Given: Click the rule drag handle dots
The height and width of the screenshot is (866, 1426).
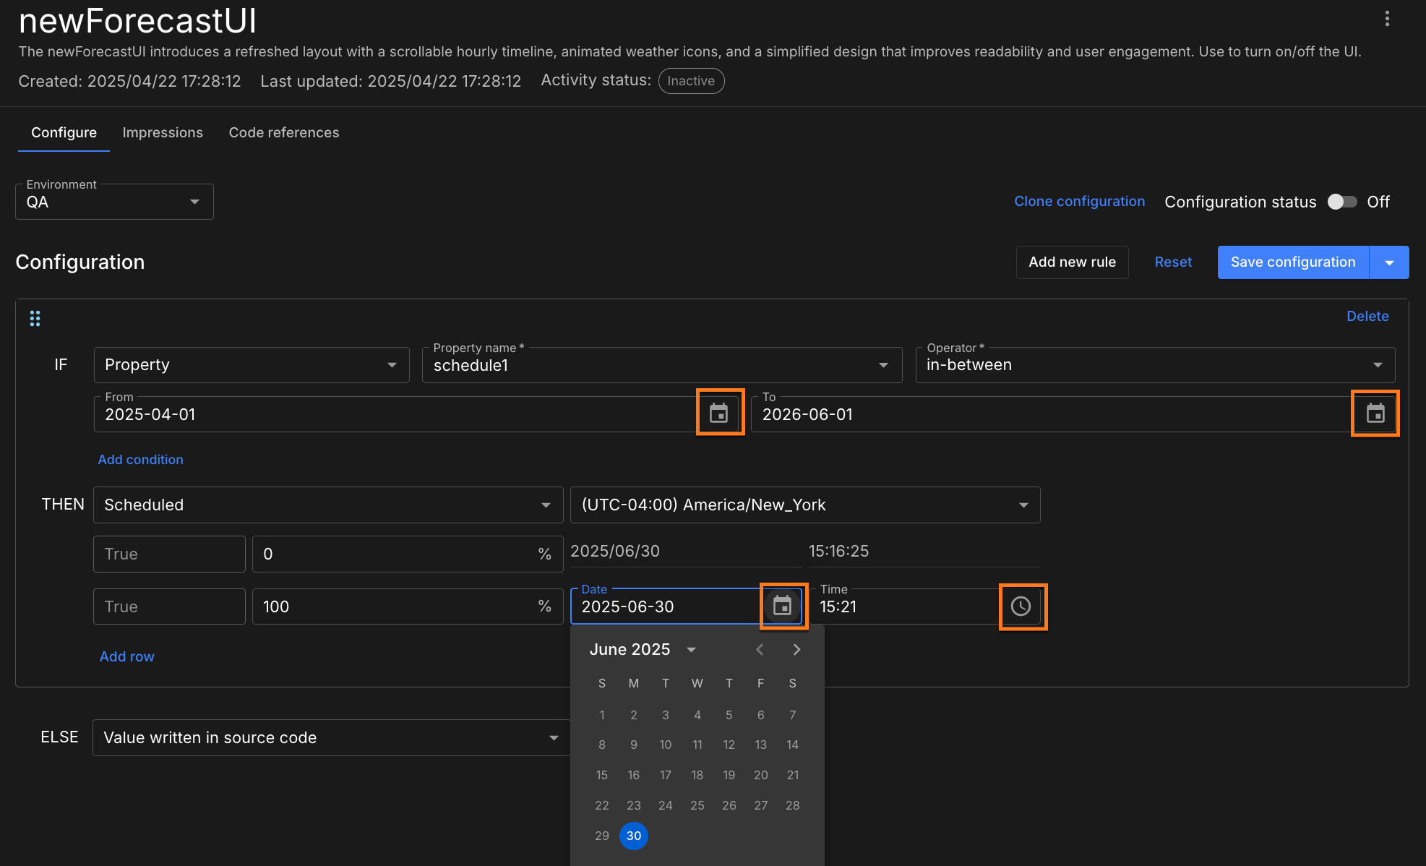Looking at the screenshot, I should (35, 318).
